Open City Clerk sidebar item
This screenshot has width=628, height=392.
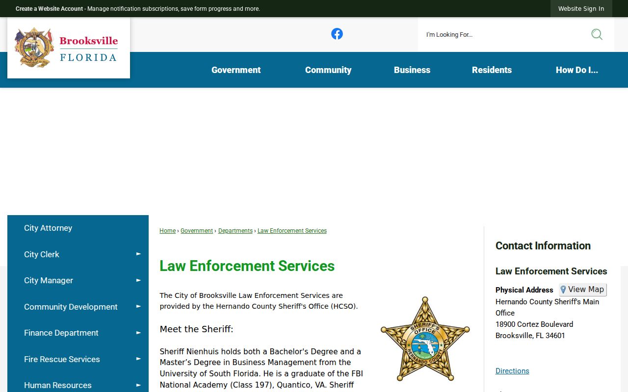(x=42, y=254)
